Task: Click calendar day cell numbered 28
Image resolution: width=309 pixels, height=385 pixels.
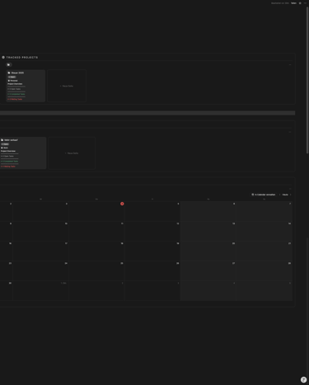Action: pyautogui.click(x=265, y=271)
